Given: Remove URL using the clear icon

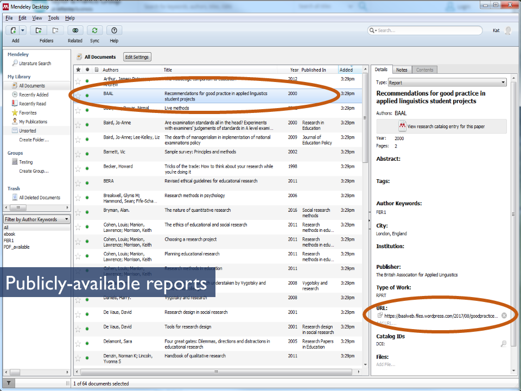Looking at the screenshot, I should point(504,316).
